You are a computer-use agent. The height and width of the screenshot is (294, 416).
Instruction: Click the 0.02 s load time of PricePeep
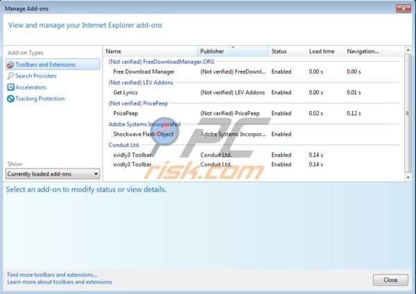click(x=315, y=113)
